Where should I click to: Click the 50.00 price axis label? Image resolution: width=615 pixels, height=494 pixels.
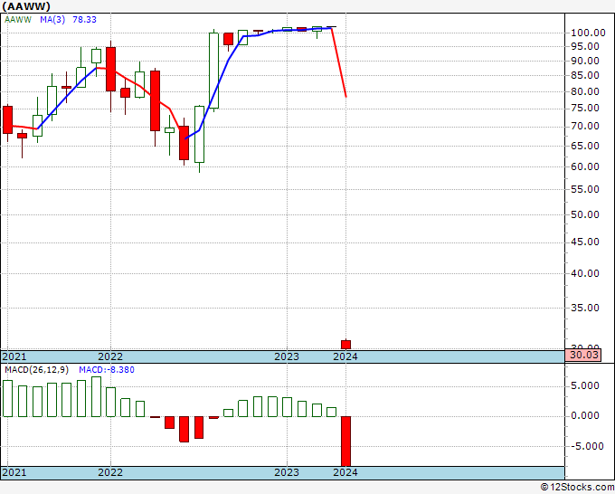pyautogui.click(x=585, y=214)
